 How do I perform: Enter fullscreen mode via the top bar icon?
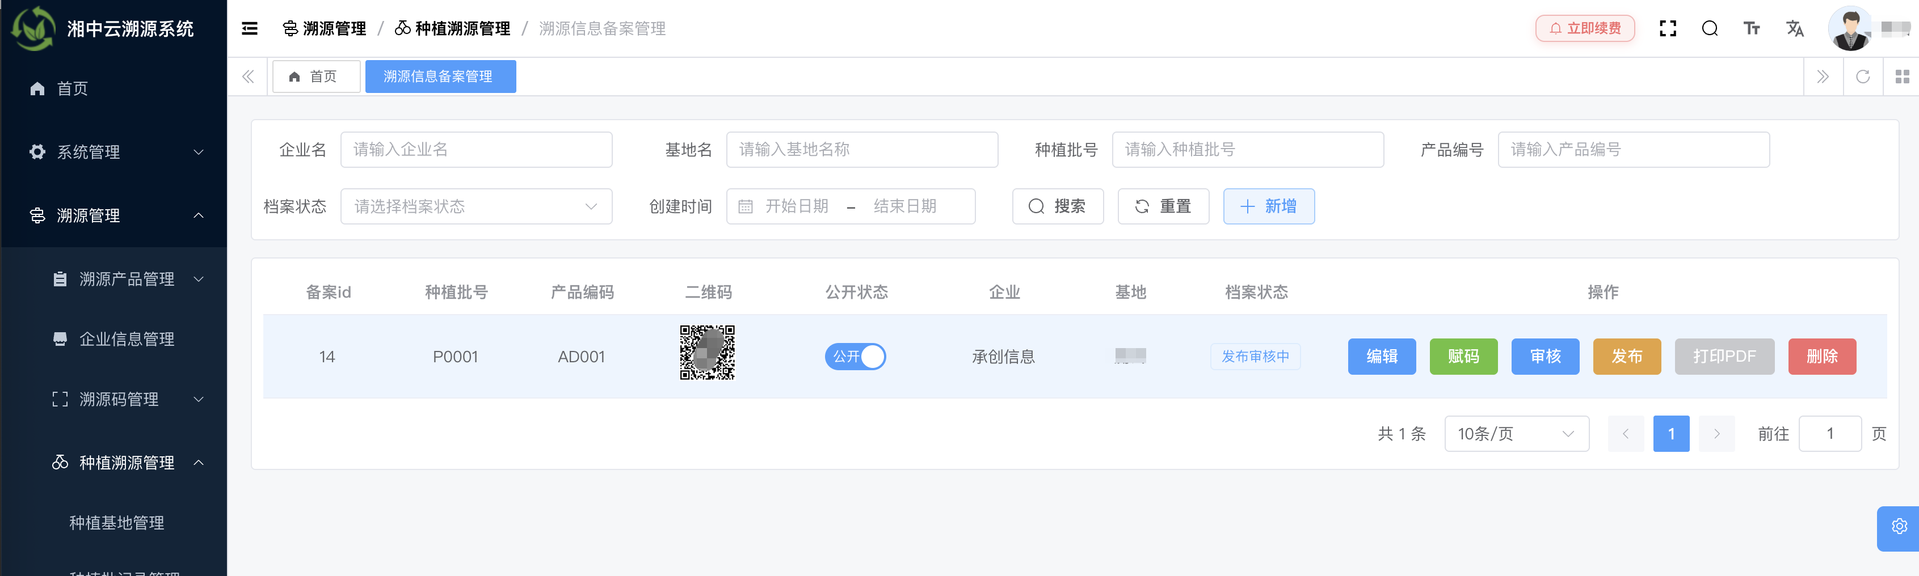click(1668, 28)
